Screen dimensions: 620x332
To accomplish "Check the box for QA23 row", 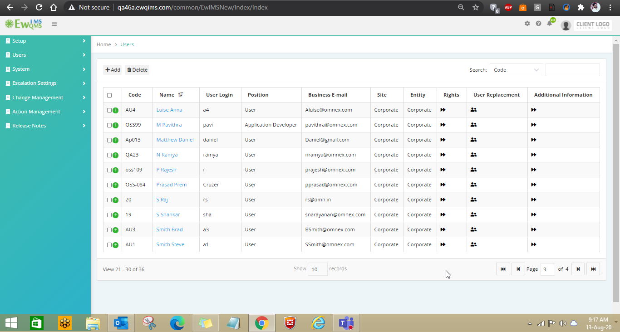I will tap(109, 155).
